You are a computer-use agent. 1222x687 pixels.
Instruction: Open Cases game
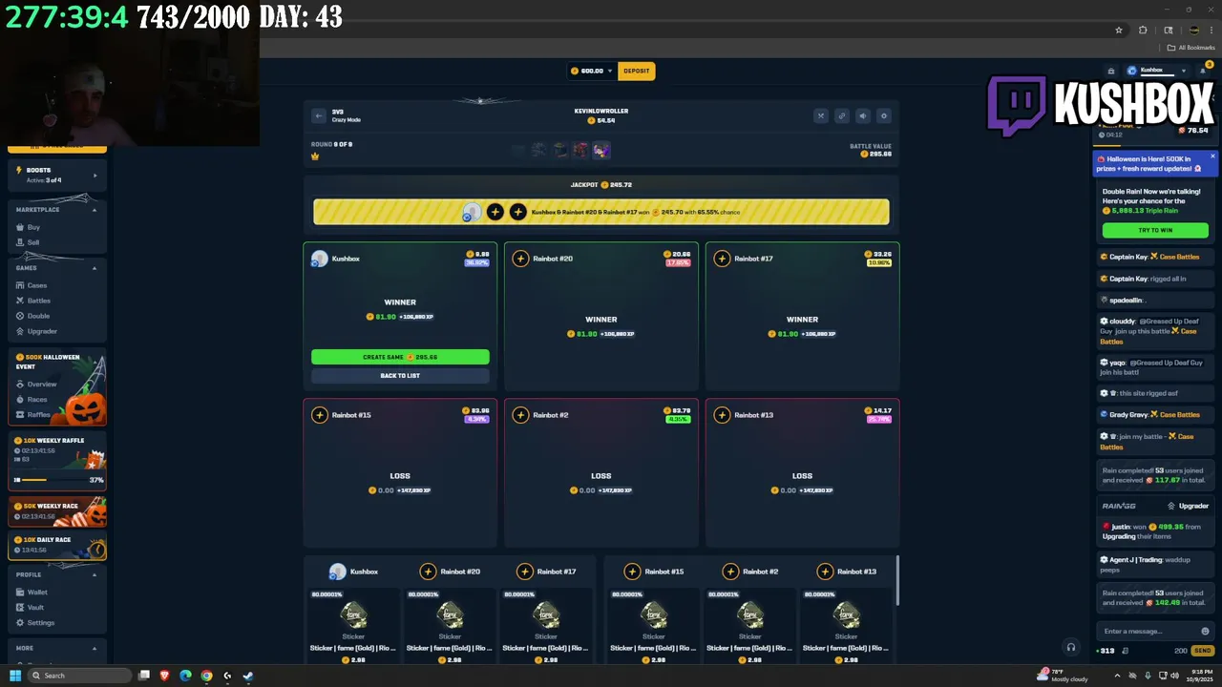point(36,285)
